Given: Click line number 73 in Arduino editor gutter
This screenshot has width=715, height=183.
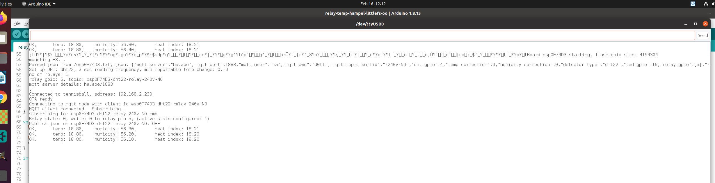Looking at the screenshot, I should tap(19, 148).
